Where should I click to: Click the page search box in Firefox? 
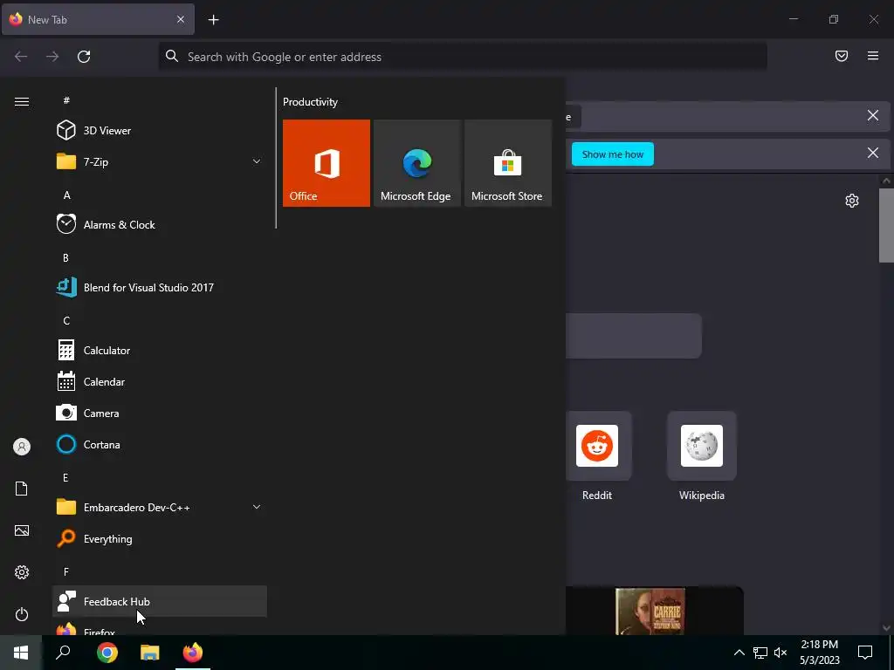click(634, 336)
